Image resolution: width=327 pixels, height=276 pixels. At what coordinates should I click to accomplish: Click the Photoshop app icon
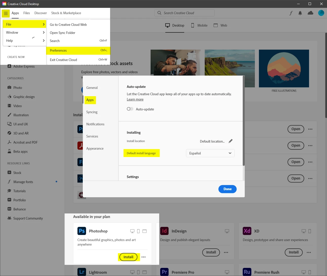pyautogui.click(x=81, y=231)
